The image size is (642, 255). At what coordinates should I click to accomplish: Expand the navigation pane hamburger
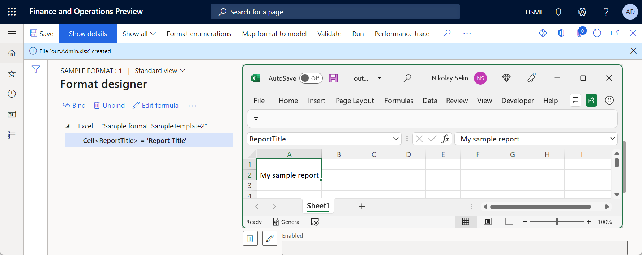(x=12, y=34)
